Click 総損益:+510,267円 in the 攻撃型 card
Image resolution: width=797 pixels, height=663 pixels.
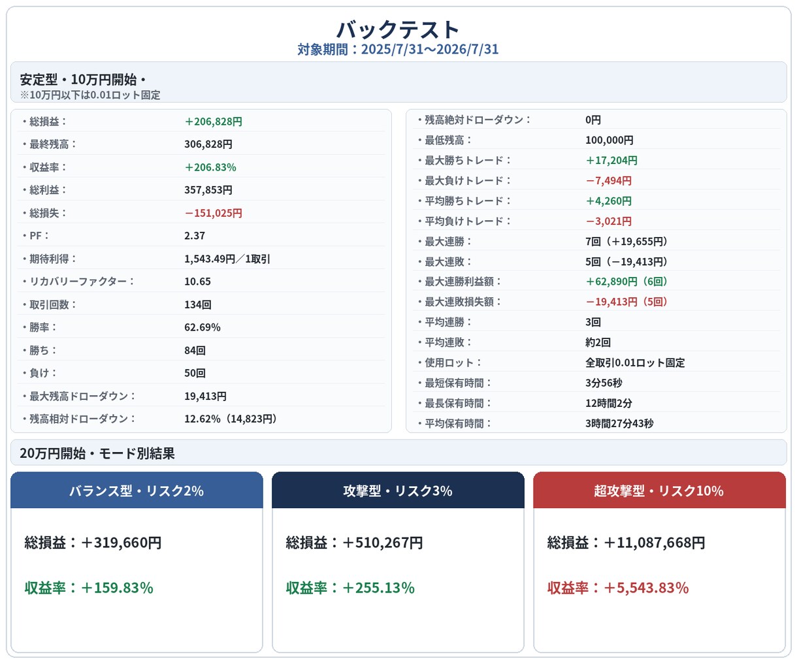[355, 543]
